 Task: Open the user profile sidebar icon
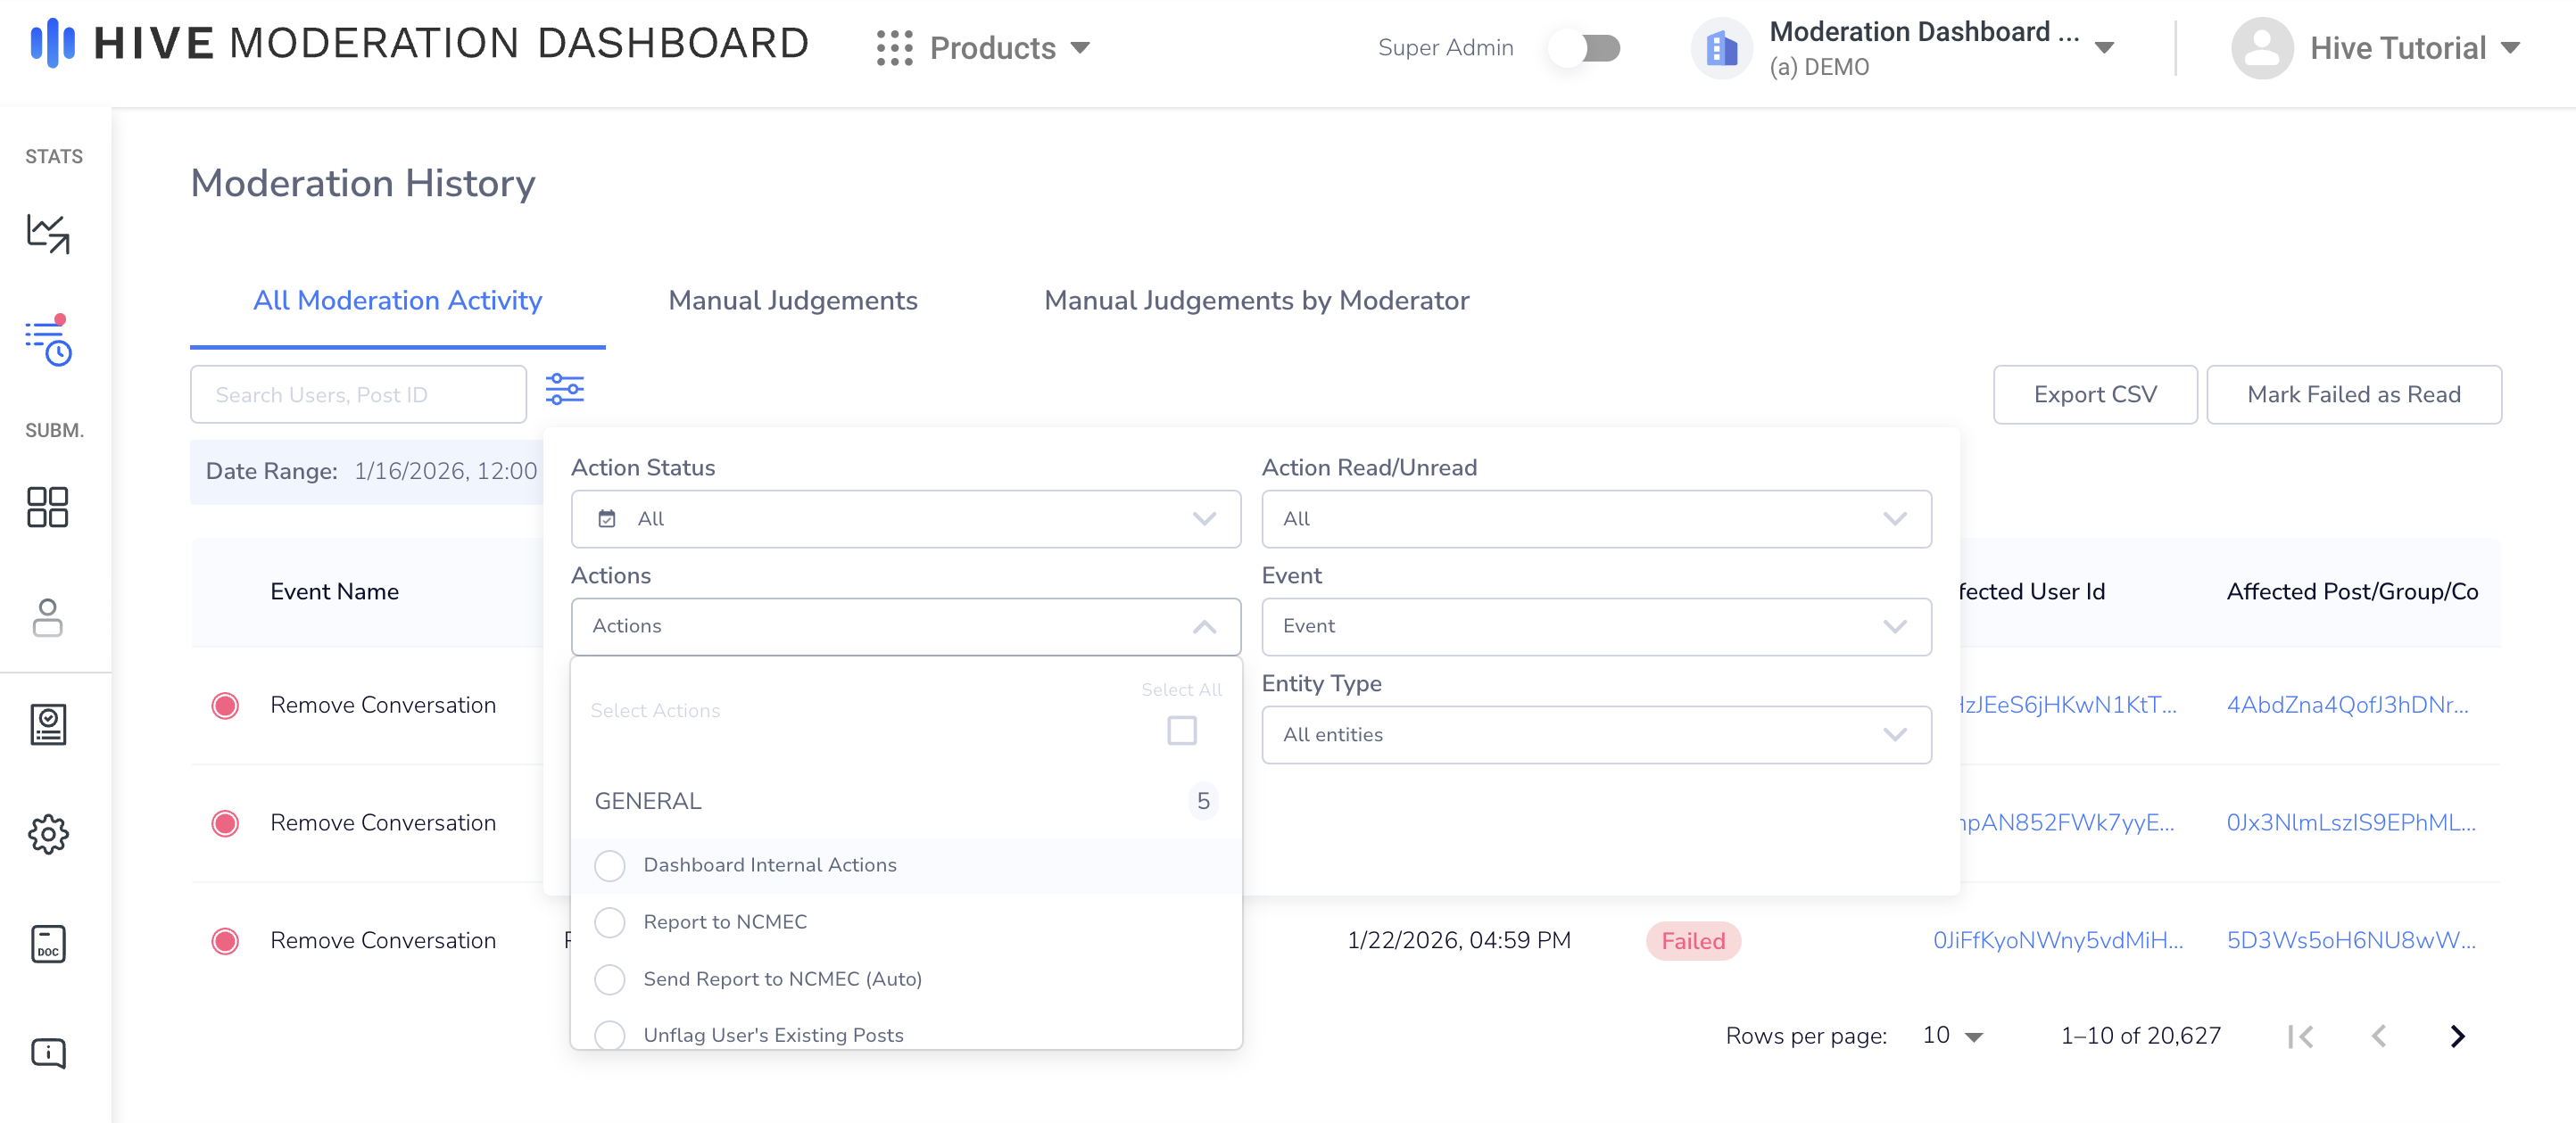pos(48,617)
